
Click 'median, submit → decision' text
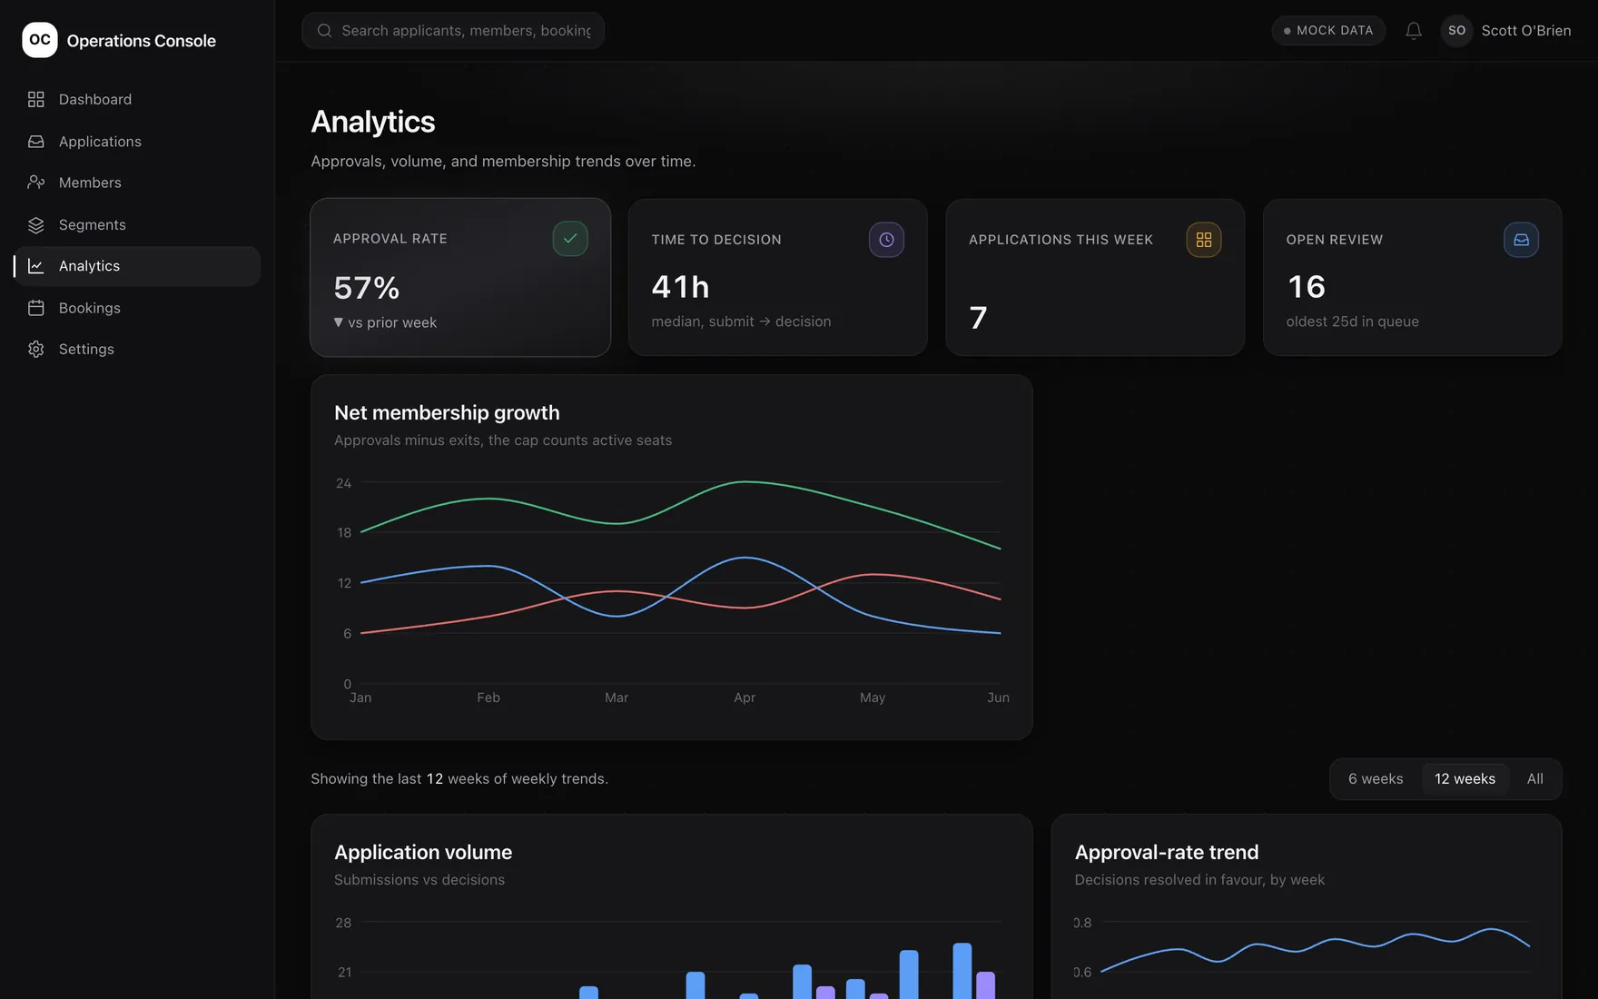click(741, 321)
